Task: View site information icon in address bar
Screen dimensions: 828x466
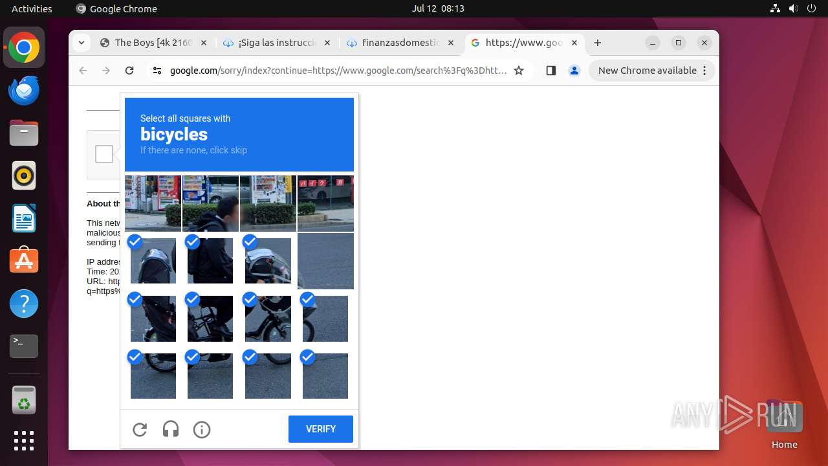Action: pos(157,71)
